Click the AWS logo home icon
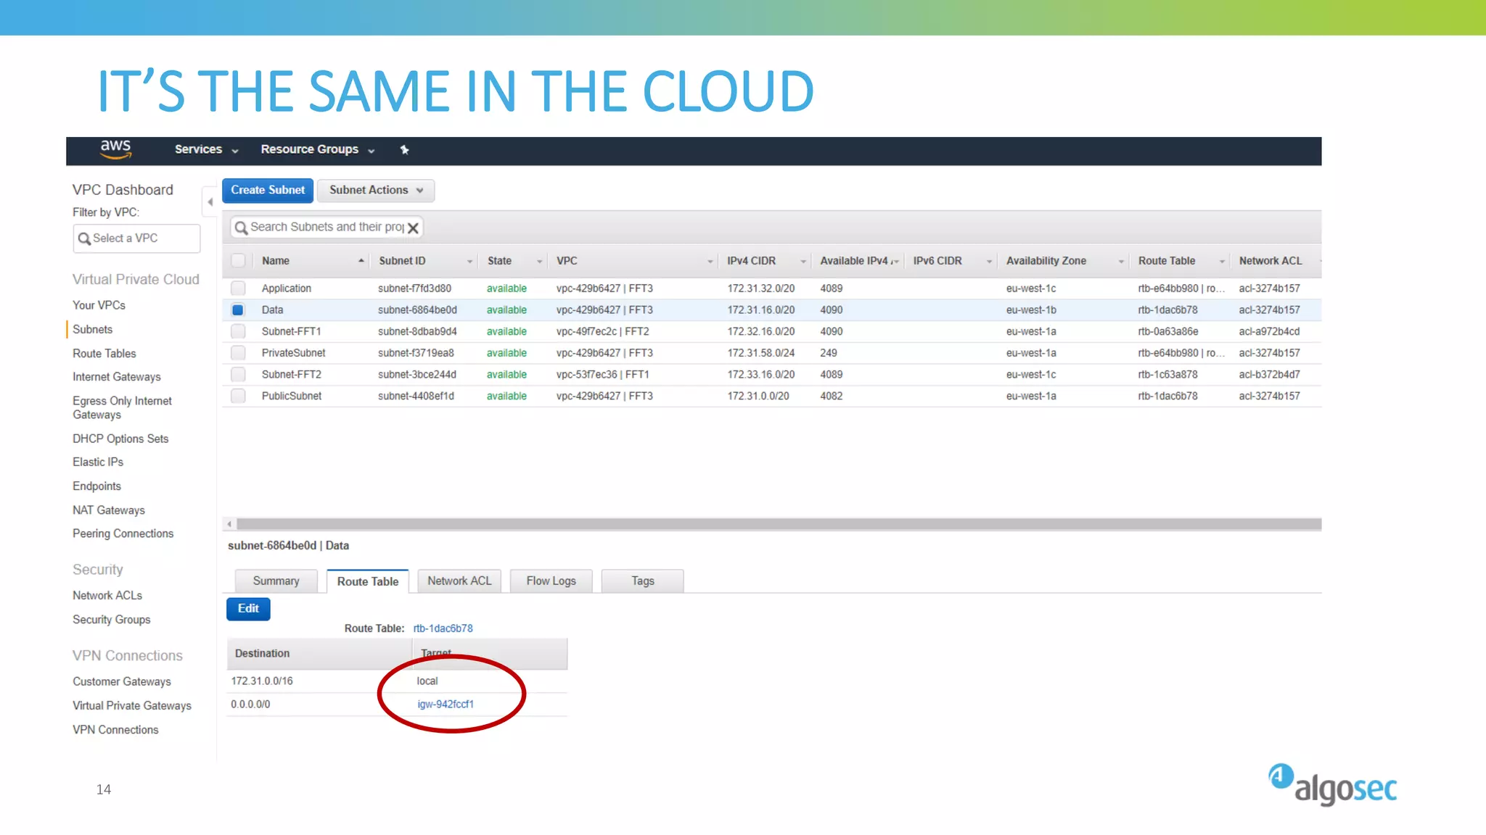This screenshot has width=1486, height=835. [x=115, y=149]
